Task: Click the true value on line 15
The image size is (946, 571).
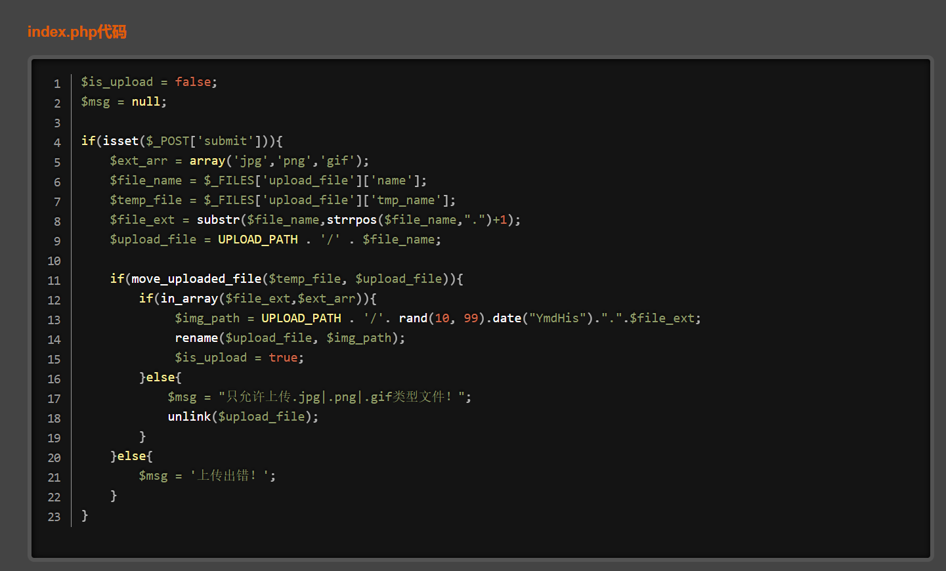Action: [283, 358]
